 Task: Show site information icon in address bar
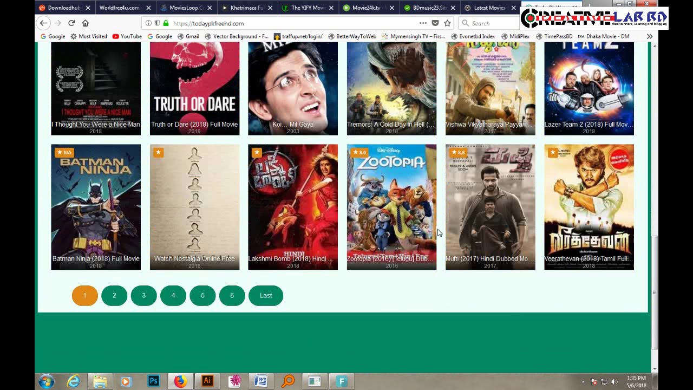(148, 23)
